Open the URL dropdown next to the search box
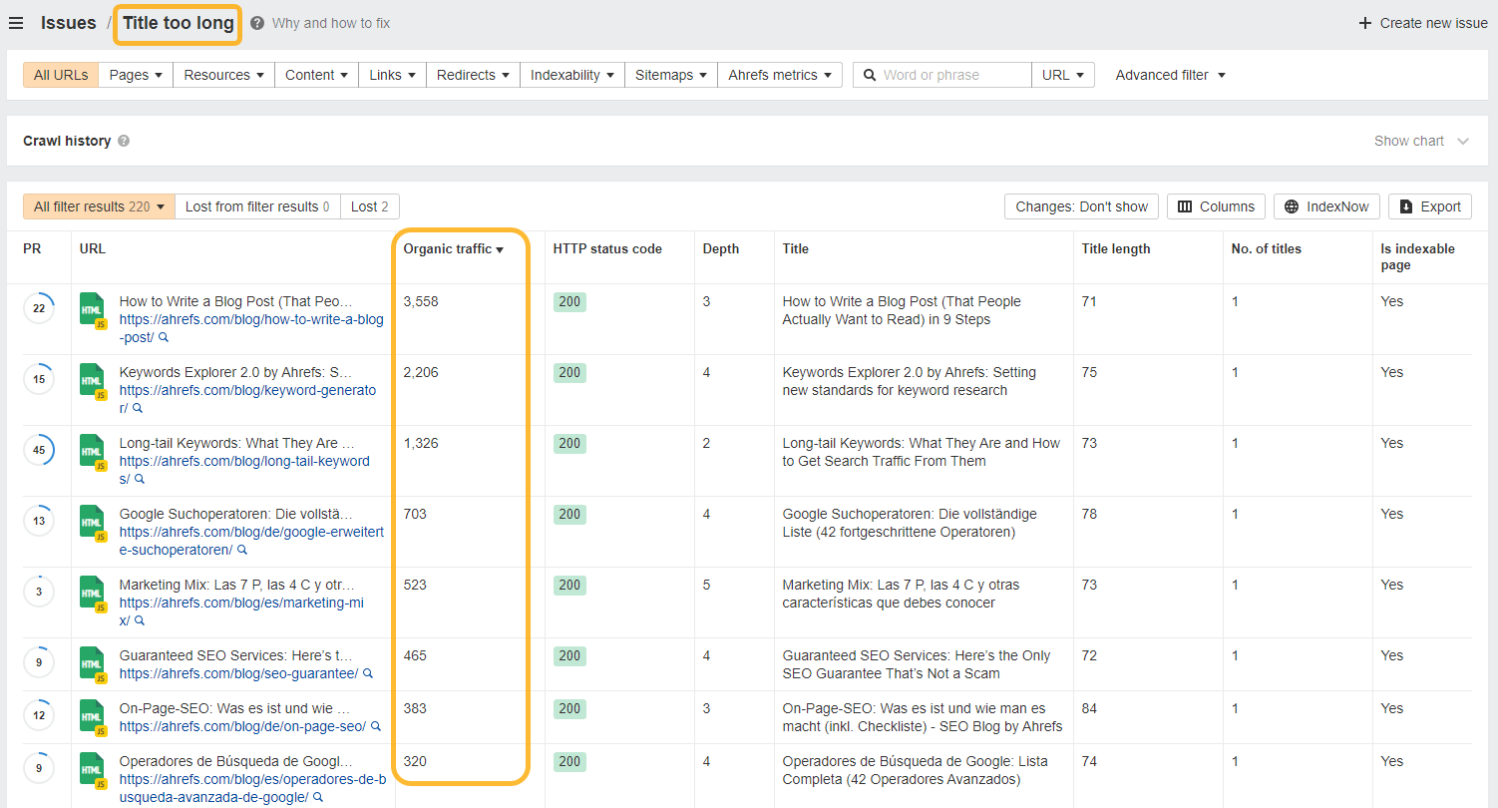 (1062, 74)
